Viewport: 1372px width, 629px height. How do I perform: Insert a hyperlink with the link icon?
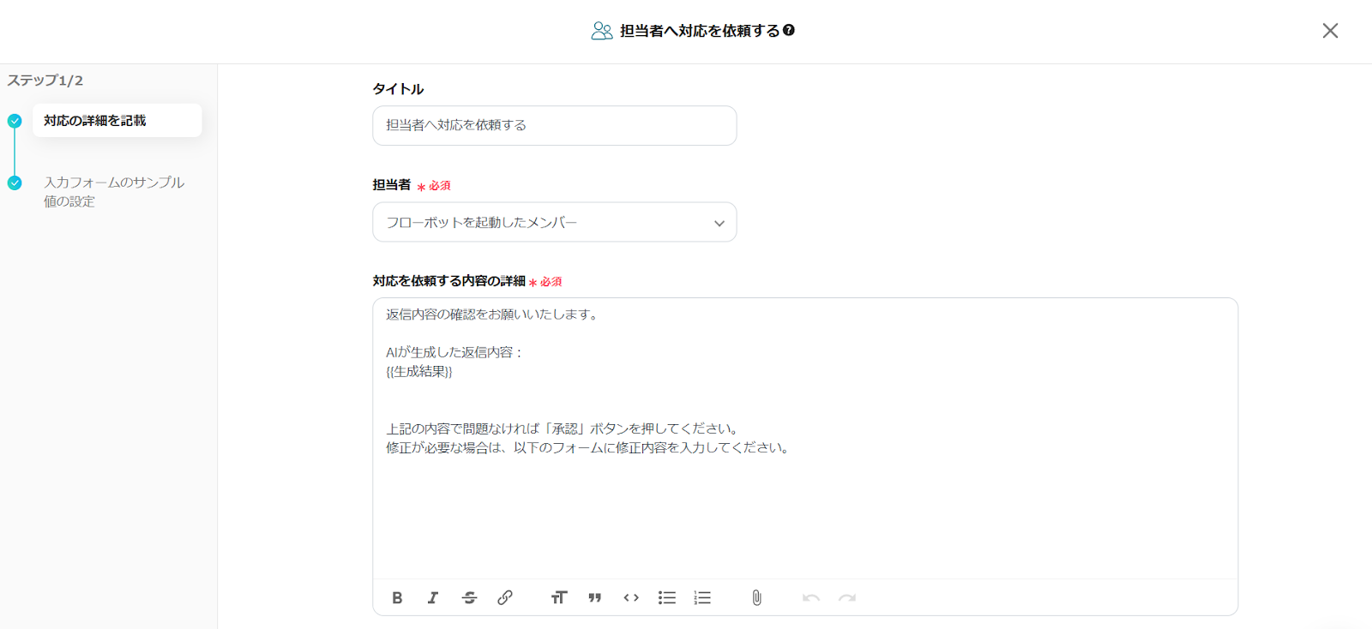[x=505, y=598]
